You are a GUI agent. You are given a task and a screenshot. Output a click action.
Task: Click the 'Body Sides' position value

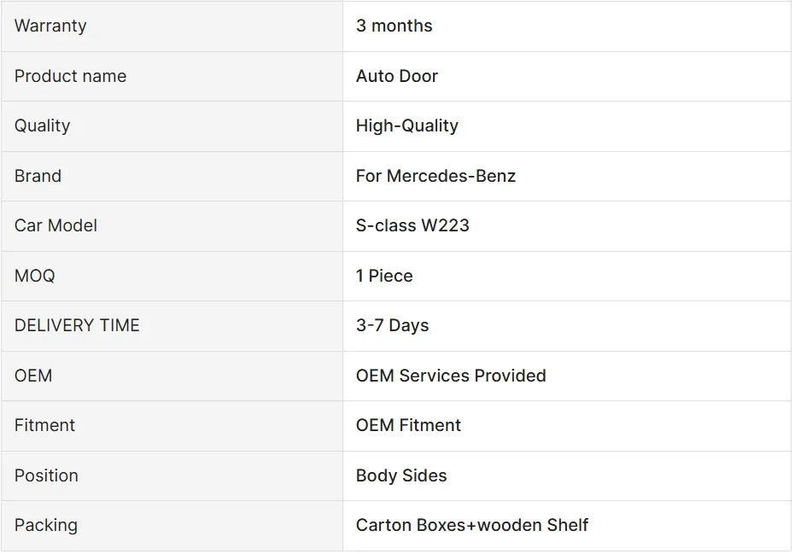pyautogui.click(x=401, y=475)
